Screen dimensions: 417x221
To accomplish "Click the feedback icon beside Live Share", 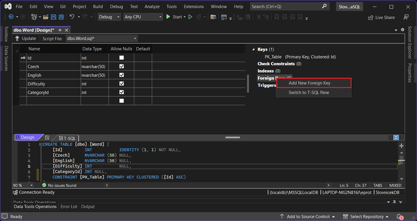I will pos(406,17).
